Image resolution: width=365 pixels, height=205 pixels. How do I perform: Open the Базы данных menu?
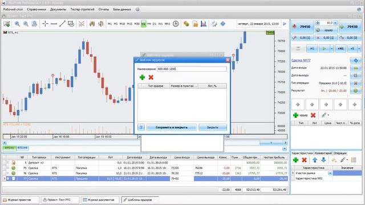pos(122,10)
